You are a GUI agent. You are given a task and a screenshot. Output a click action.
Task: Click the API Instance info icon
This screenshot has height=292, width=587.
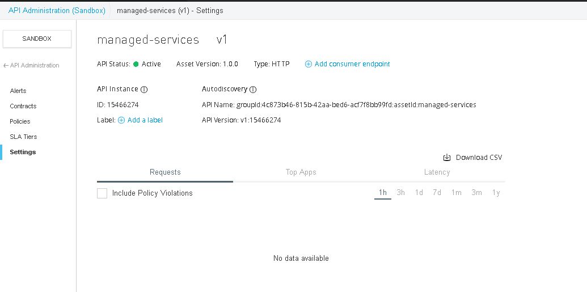coord(144,90)
